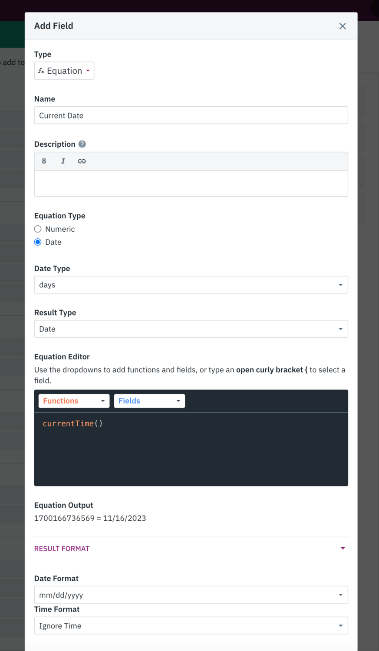Click the Italic formatting icon

pos(63,161)
